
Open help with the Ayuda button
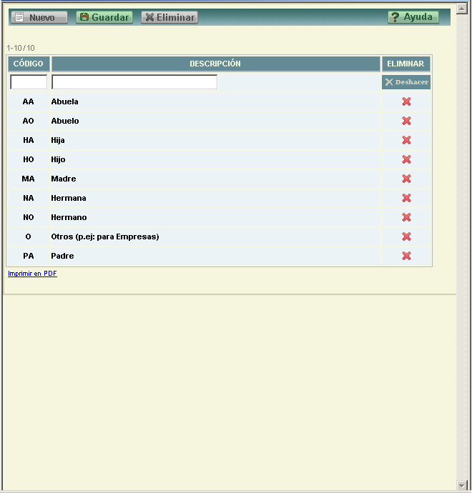click(x=413, y=17)
